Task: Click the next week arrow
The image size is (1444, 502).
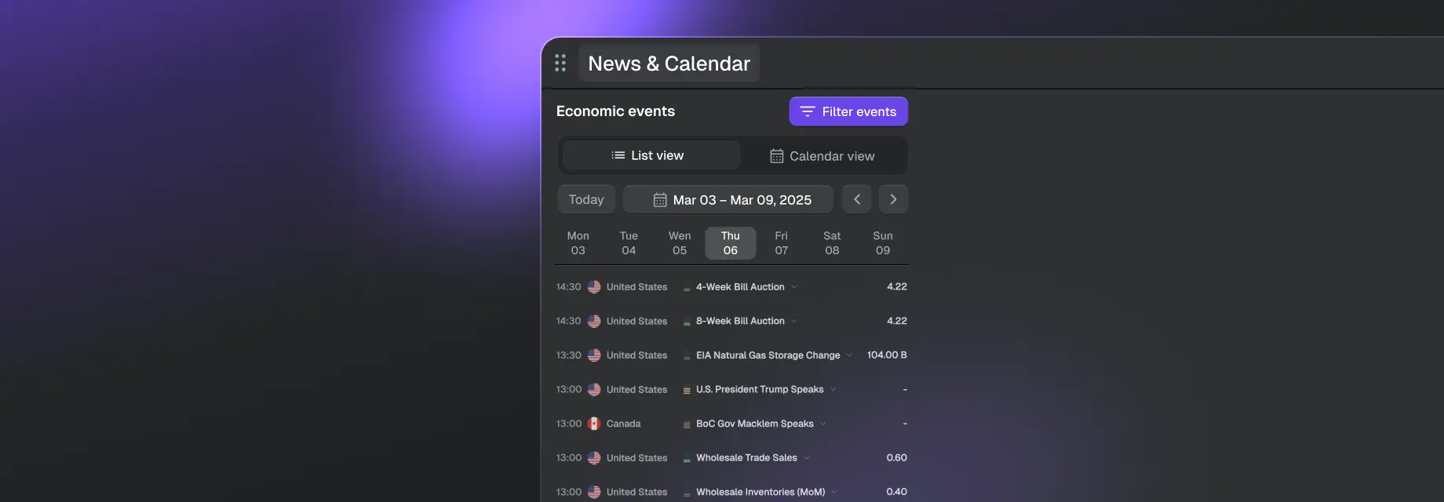Action: click(x=893, y=199)
